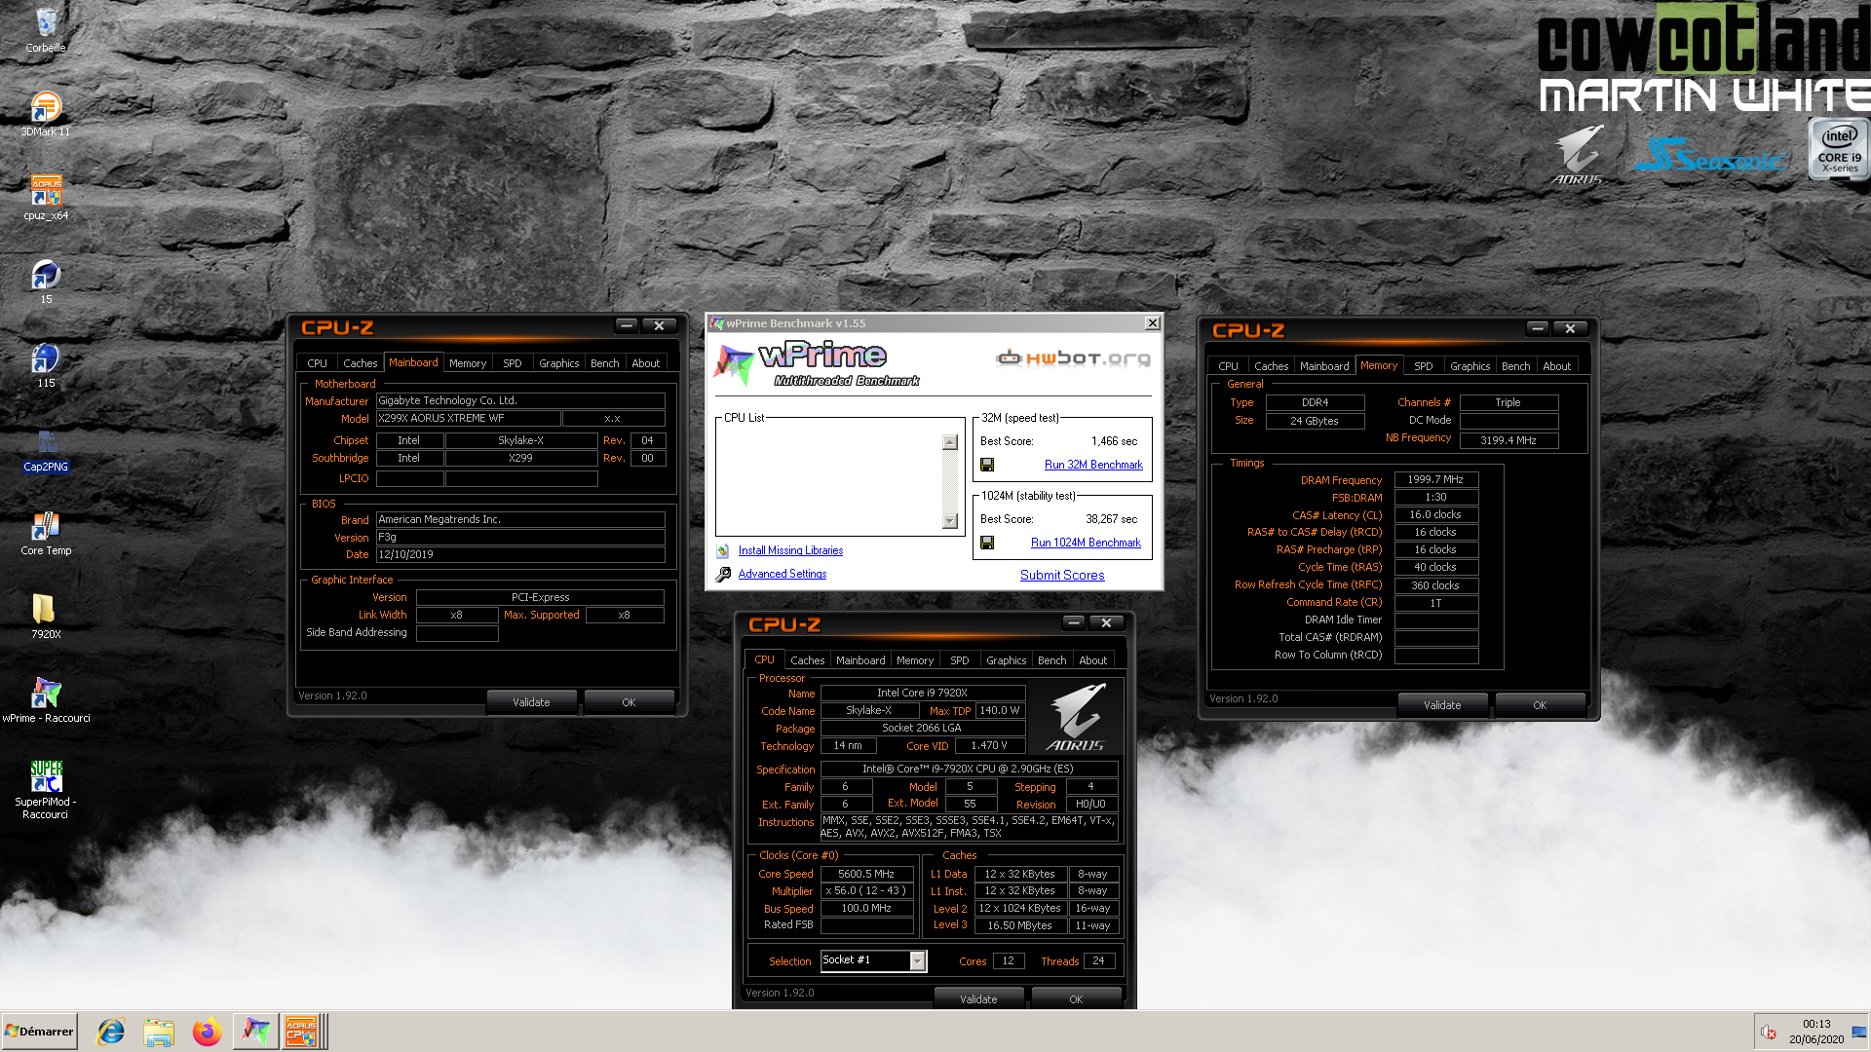1871x1052 pixels.
Task: Click the save icon under 1024M stability test
Action: click(x=987, y=543)
